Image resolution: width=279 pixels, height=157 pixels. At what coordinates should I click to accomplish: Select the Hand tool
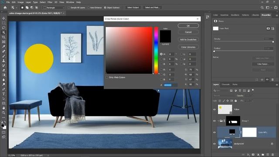tap(3, 108)
